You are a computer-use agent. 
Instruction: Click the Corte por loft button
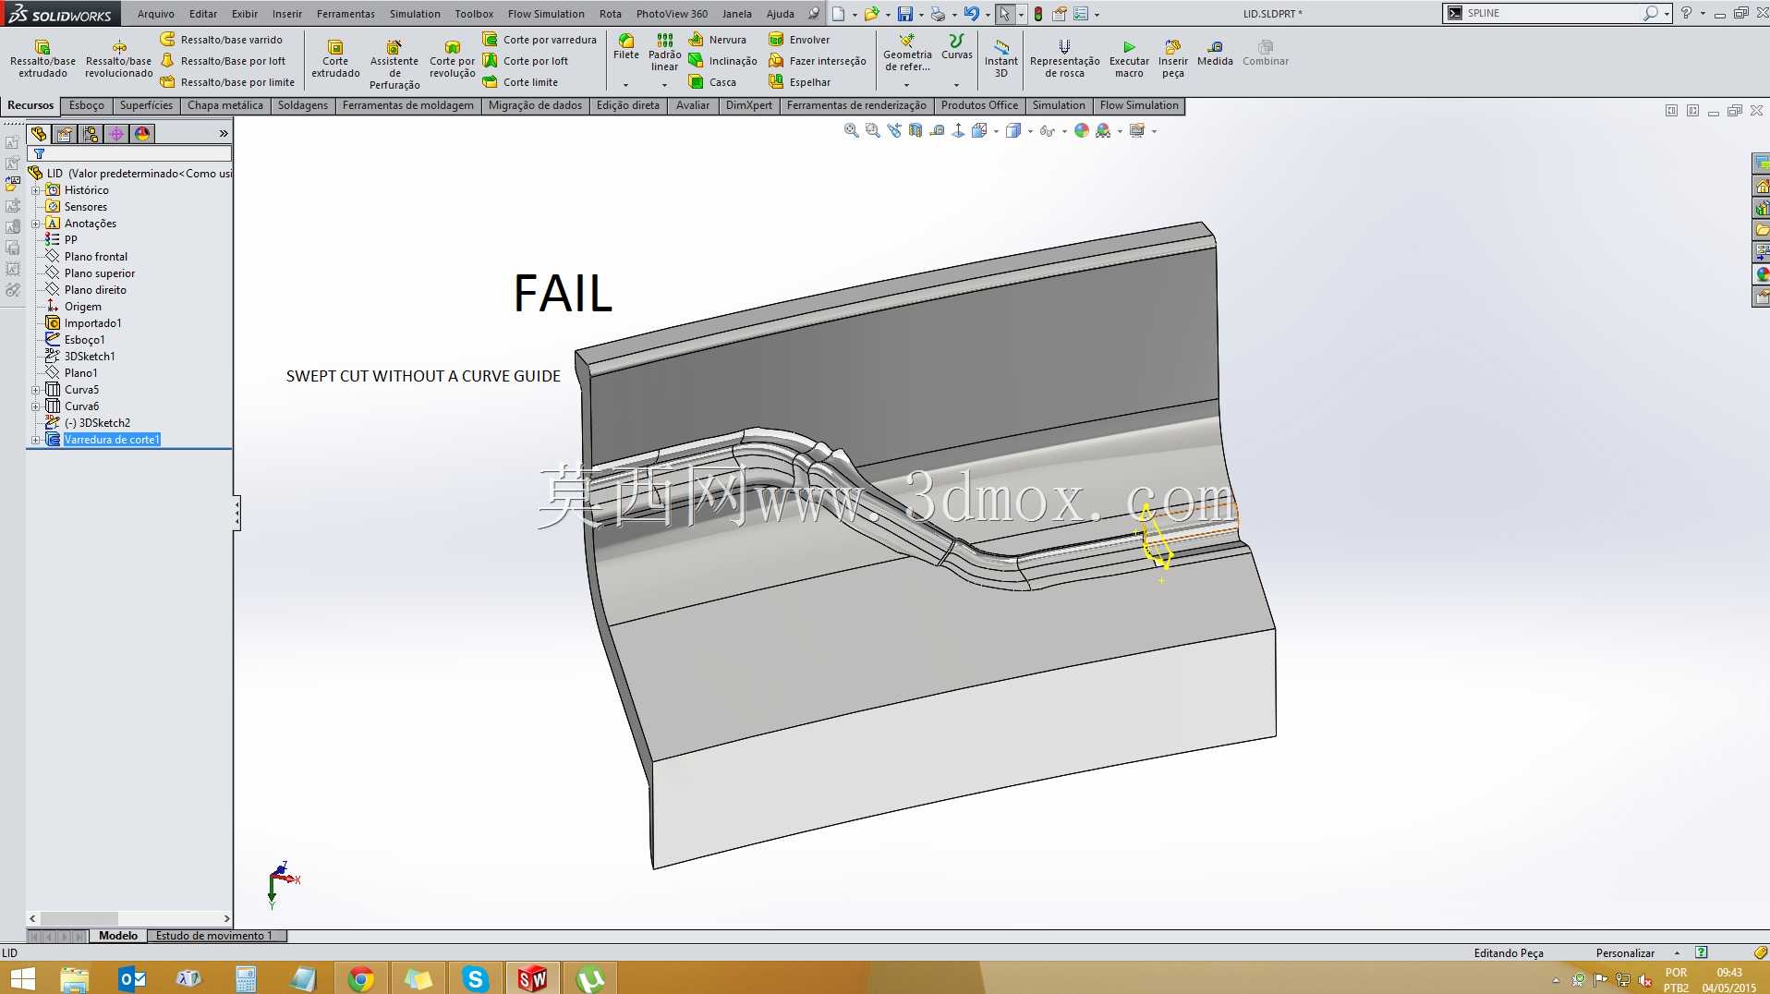tap(526, 61)
